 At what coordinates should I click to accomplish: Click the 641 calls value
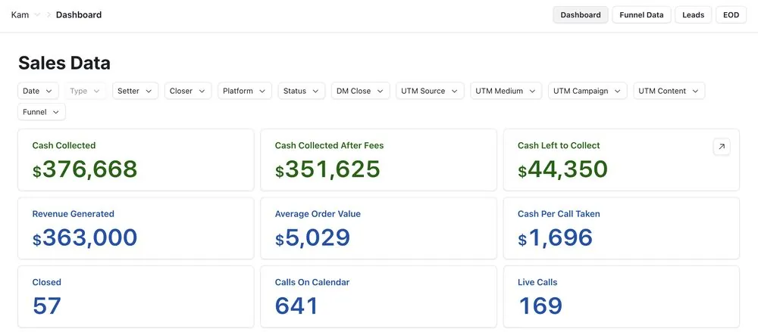point(297,306)
